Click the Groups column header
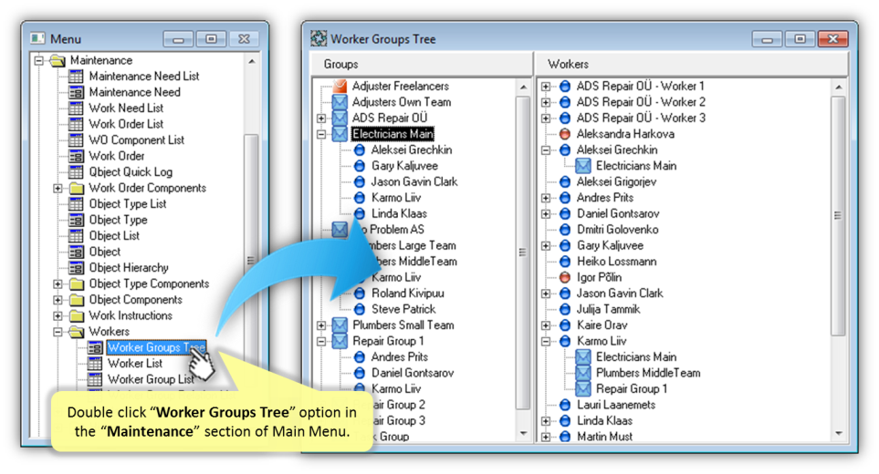Viewport: 879px width, 474px height. (421, 65)
